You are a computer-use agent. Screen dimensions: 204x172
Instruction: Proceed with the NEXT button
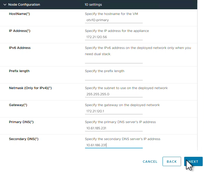pos(193,161)
